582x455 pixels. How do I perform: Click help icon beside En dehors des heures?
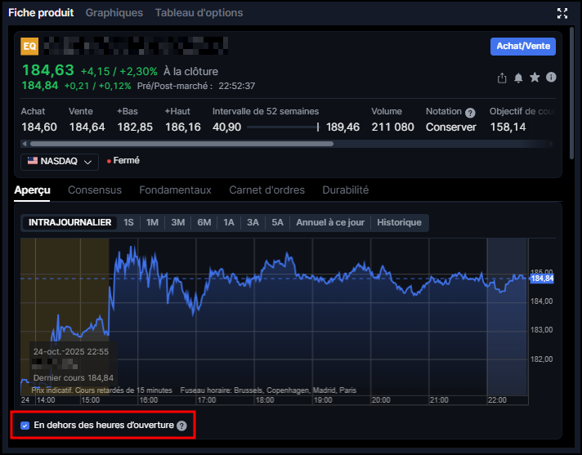coord(181,426)
